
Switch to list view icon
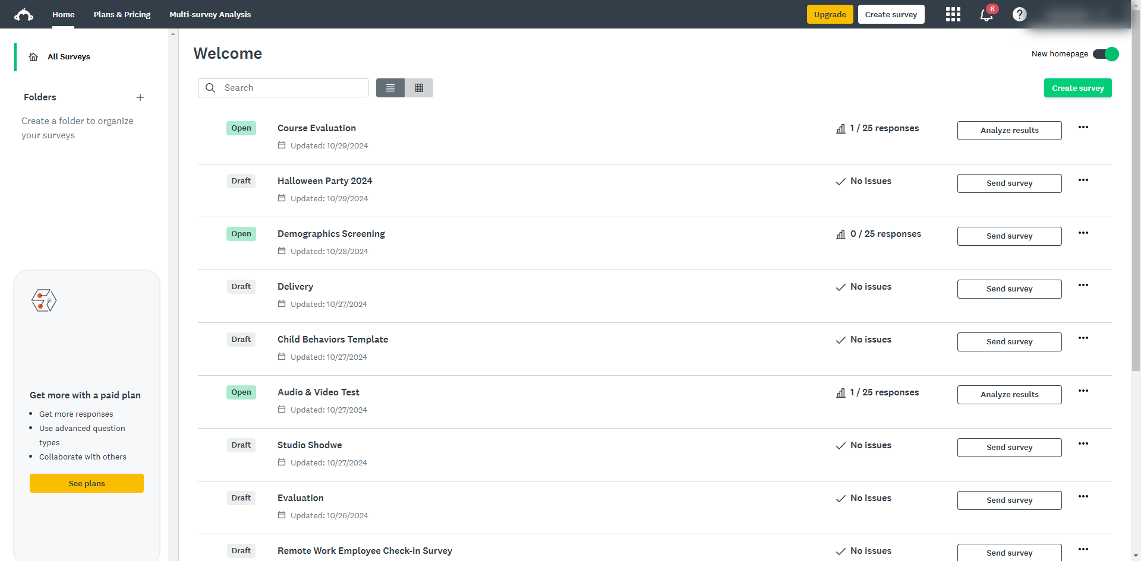390,88
